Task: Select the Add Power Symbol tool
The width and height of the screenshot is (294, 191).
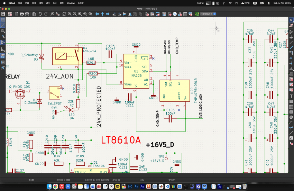Action: 291,37
